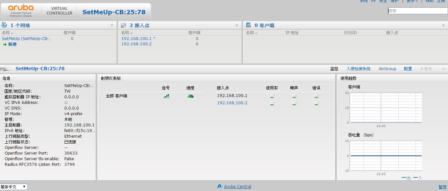
Task: Click 192.168.100.2 in the RF dashboard
Action: (232, 103)
